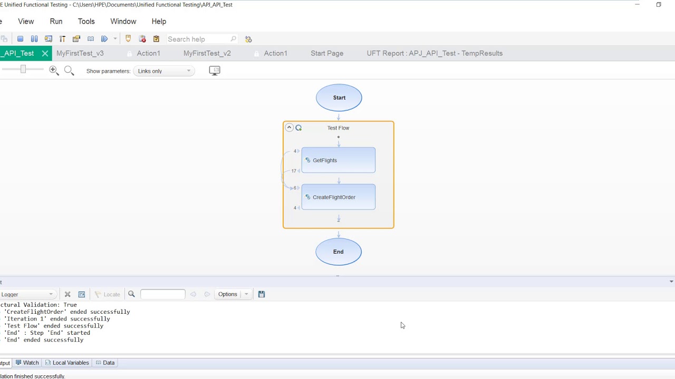Viewport: 675px width, 379px height.
Task: Click the icon right of Search help box
Action: click(x=248, y=39)
